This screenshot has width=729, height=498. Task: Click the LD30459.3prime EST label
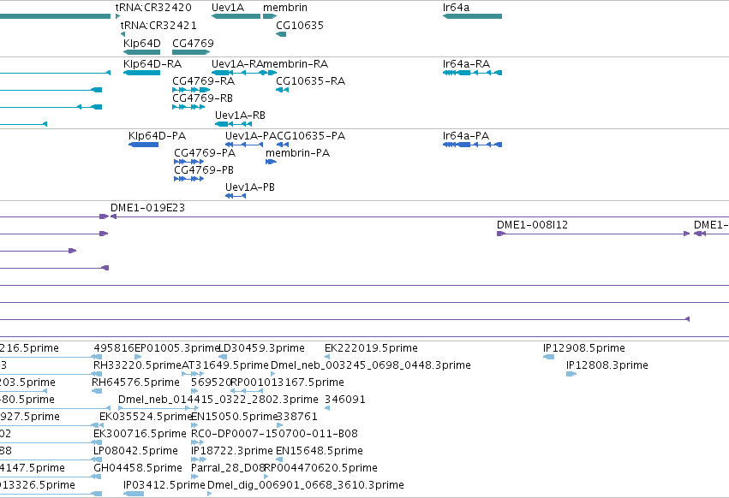[261, 348]
